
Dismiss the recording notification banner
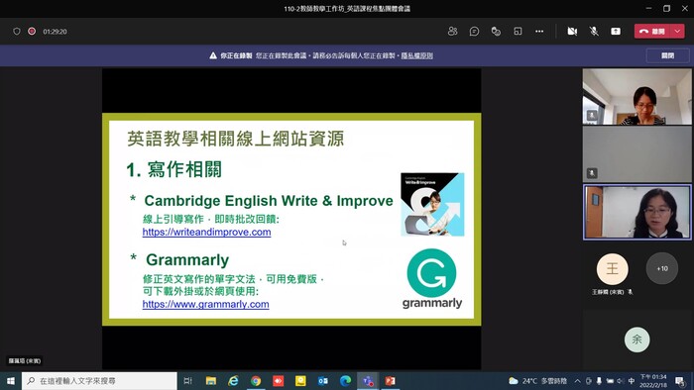(x=667, y=55)
